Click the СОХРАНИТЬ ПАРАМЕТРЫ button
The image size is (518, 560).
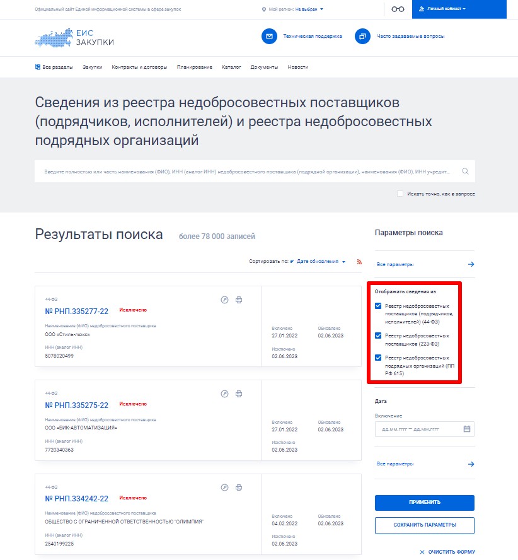[425, 525]
